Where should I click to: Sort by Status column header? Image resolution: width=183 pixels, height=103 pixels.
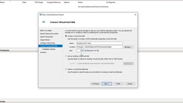80,2
